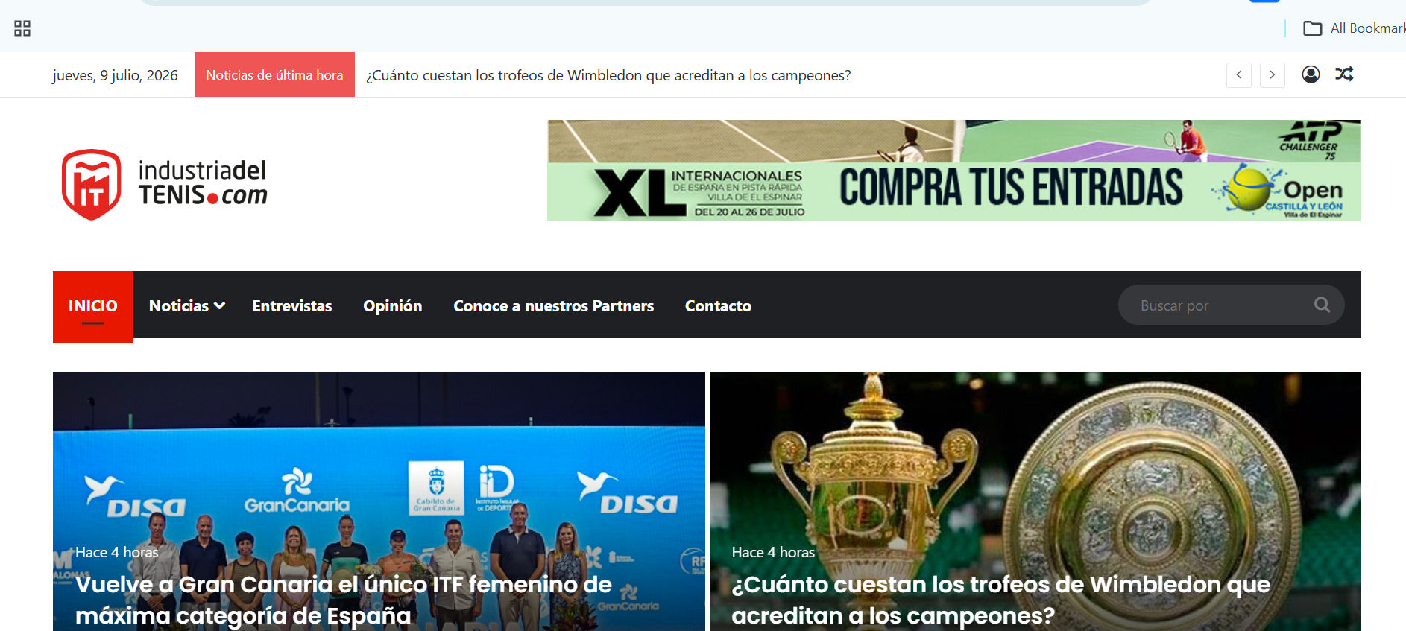
Task: Open the user account login icon
Action: pos(1311,74)
